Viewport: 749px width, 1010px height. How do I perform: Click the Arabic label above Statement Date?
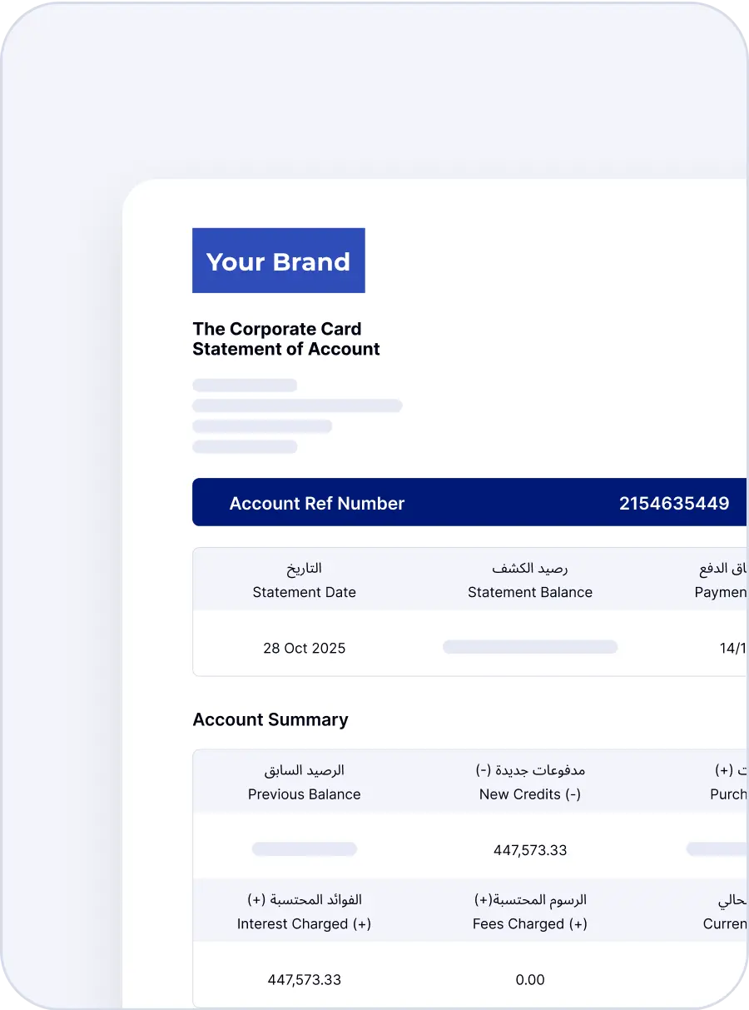pyautogui.click(x=304, y=569)
